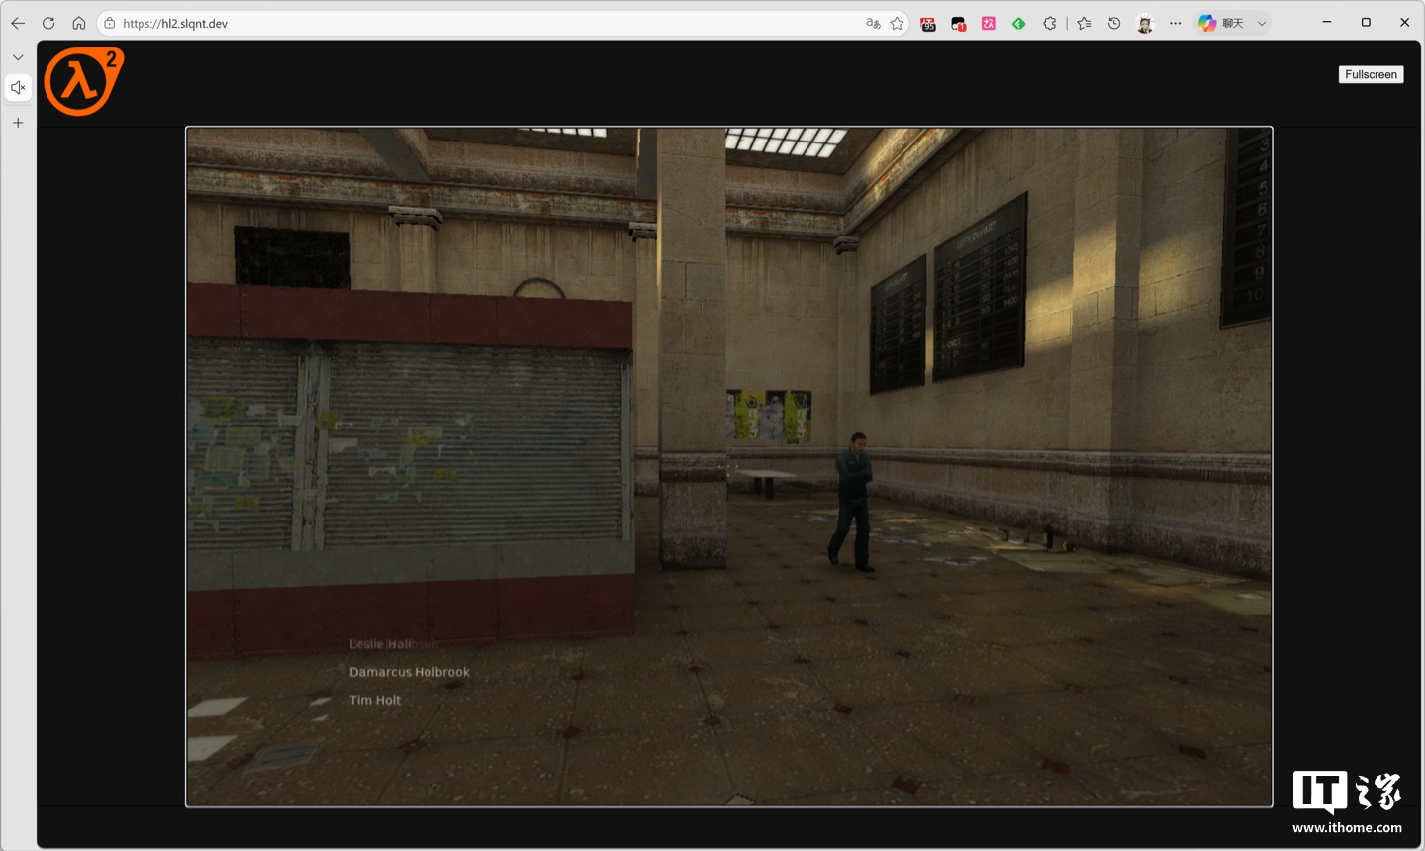View site security lock information
1425x851 pixels.
click(110, 23)
